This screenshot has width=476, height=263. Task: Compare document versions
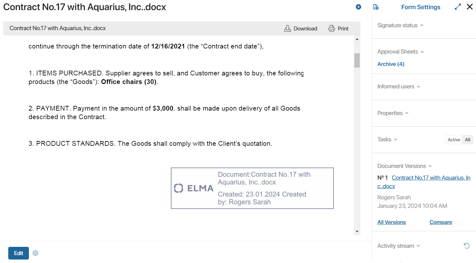tap(441, 222)
